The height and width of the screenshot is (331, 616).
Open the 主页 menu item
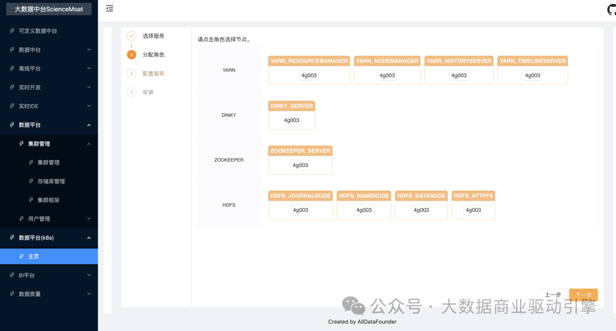click(34, 256)
